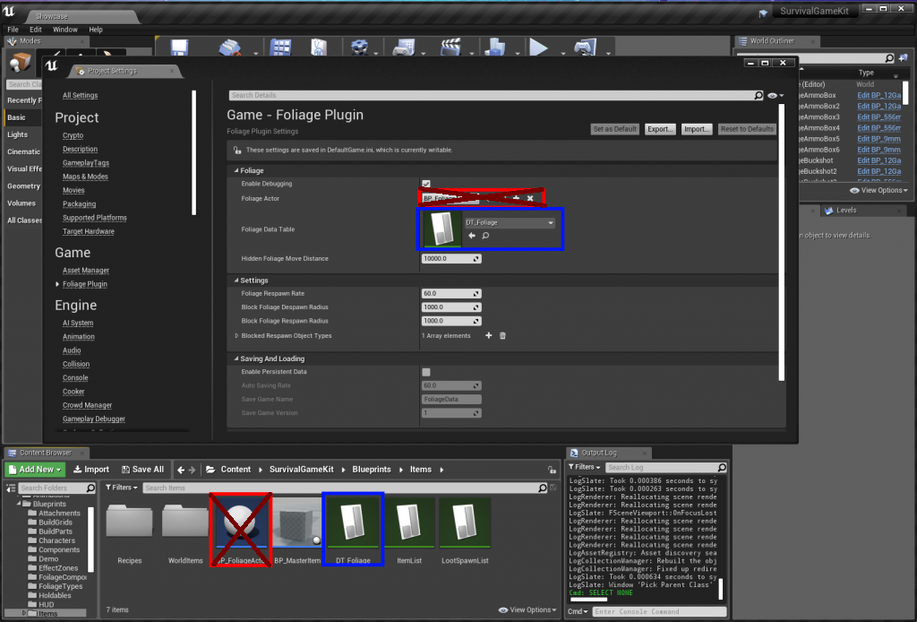Expand Blocked Respawn Object Types array
This screenshot has width=917, height=622.
coord(236,336)
